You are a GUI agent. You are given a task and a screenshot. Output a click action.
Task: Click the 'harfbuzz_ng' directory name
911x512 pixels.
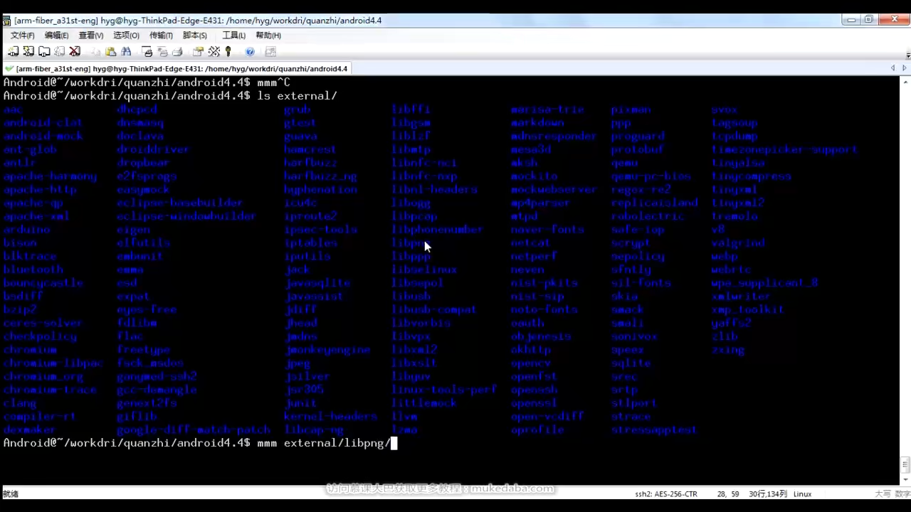320,176
